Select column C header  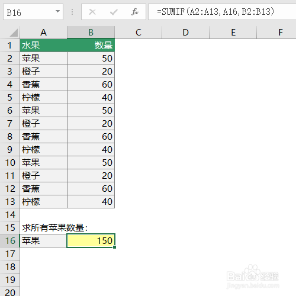pyautogui.click(x=139, y=33)
